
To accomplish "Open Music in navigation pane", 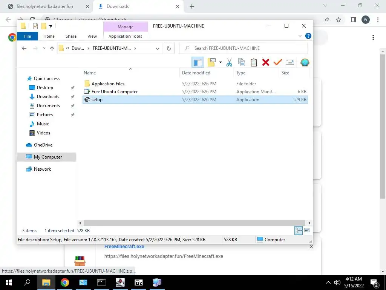I will pos(43,124).
